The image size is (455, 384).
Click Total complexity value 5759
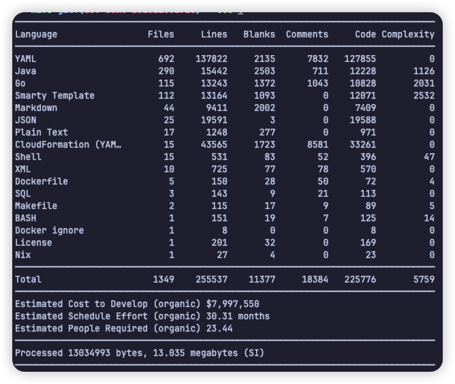pos(424,279)
